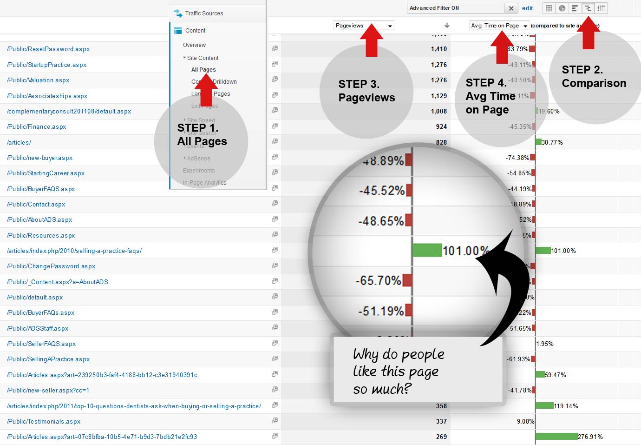Open the Overview menu item
The width and height of the screenshot is (641, 445).
coord(194,45)
